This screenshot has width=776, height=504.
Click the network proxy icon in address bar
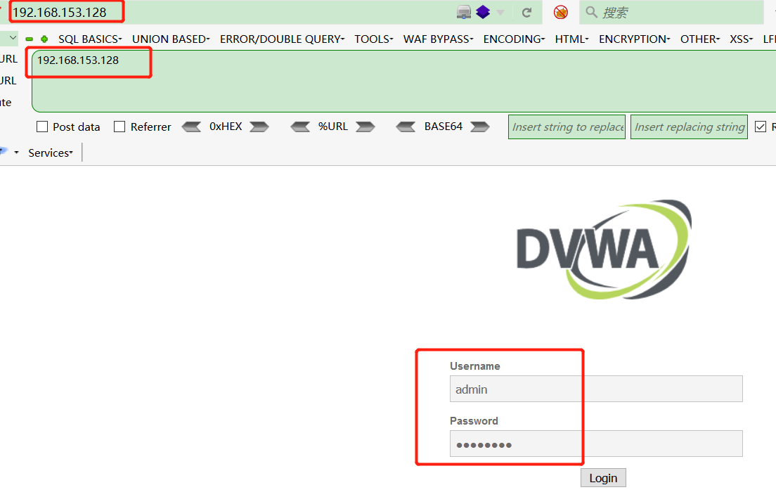pyautogui.click(x=464, y=13)
